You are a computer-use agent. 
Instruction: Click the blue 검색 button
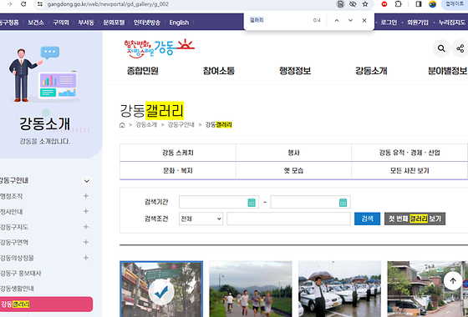(x=367, y=219)
